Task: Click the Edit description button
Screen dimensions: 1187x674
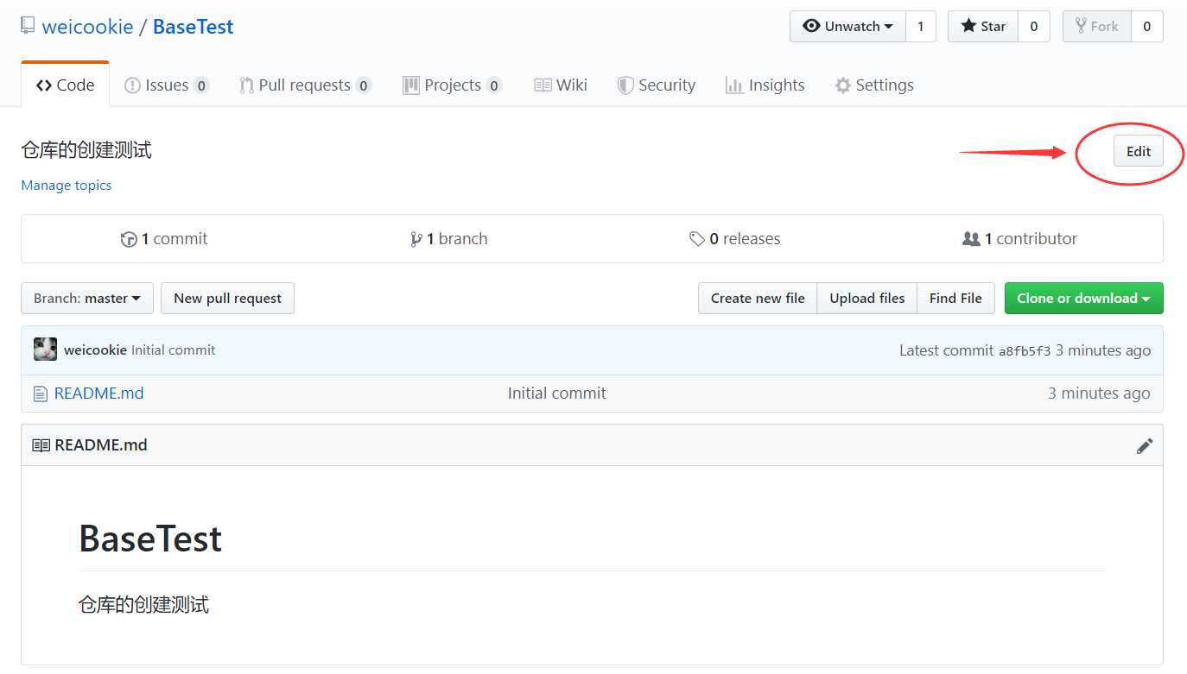Action: 1138,151
